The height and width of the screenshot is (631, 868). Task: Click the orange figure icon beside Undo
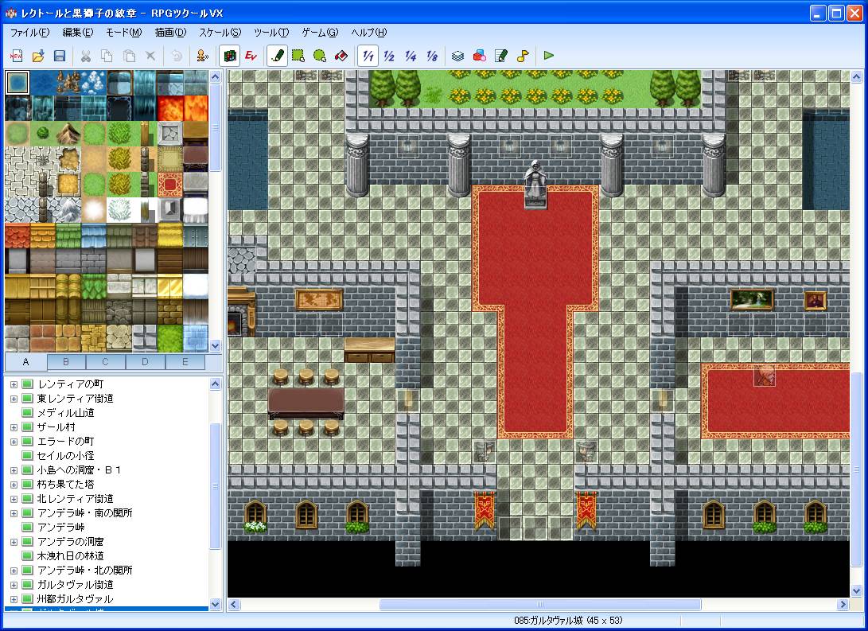(x=203, y=56)
